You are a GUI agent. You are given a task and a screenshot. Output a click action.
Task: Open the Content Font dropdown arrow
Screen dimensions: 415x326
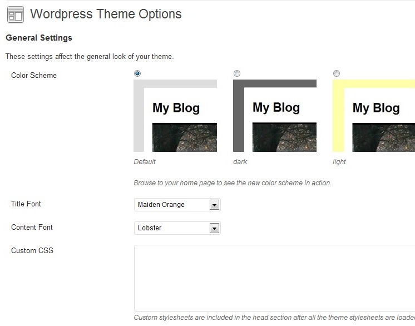click(x=214, y=228)
